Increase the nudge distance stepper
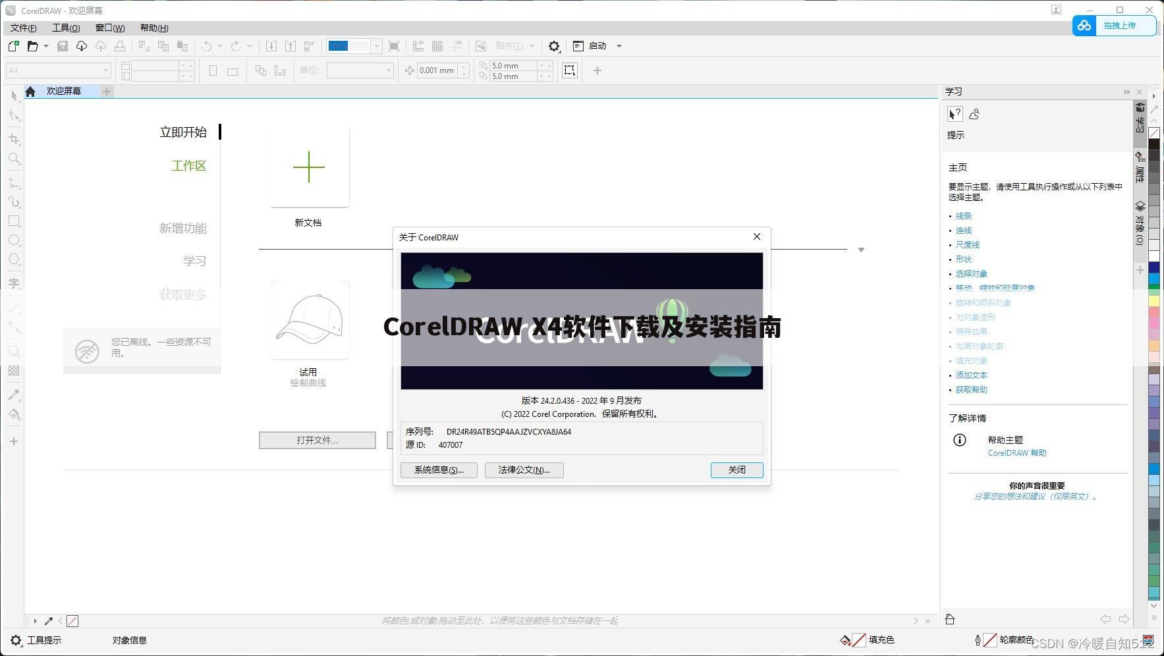The image size is (1164, 656). [x=464, y=67]
